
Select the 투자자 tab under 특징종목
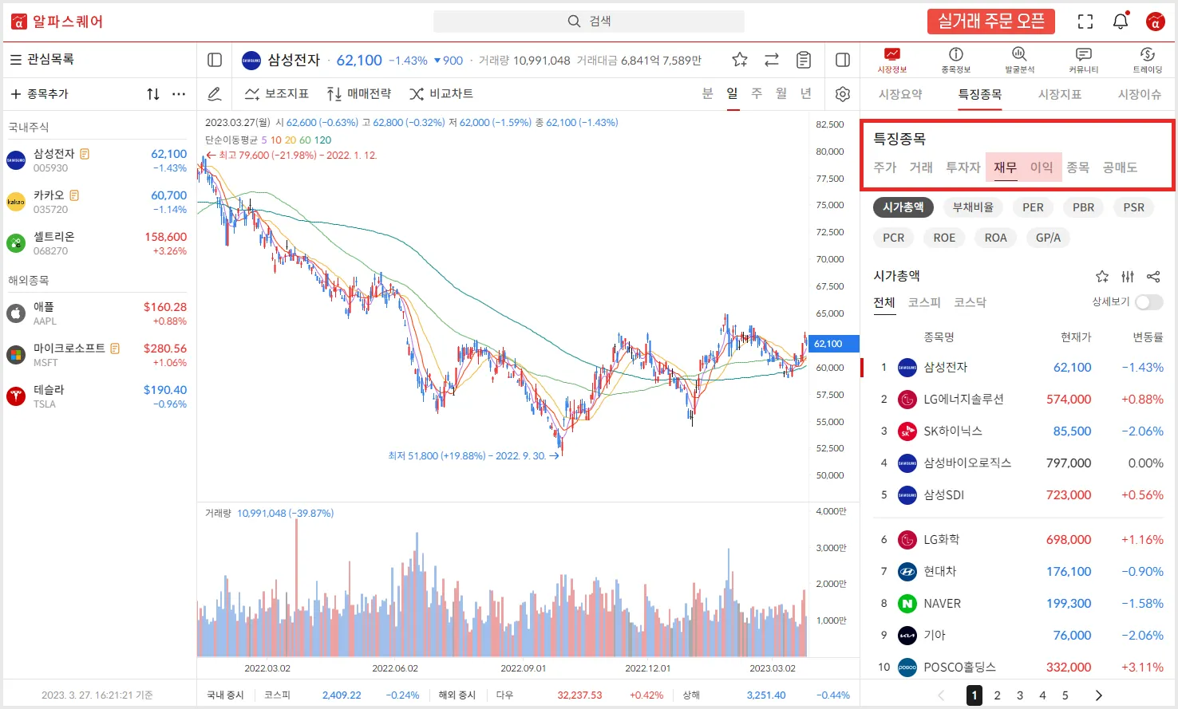(963, 167)
